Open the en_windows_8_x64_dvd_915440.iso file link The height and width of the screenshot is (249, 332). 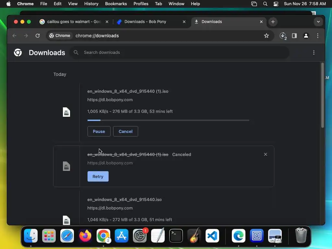click(x=124, y=199)
